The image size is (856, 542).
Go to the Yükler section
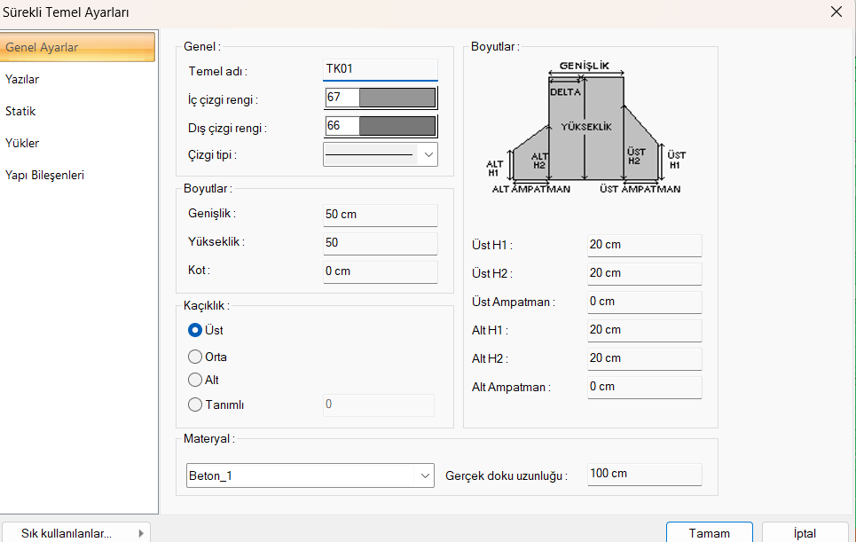pos(22,143)
